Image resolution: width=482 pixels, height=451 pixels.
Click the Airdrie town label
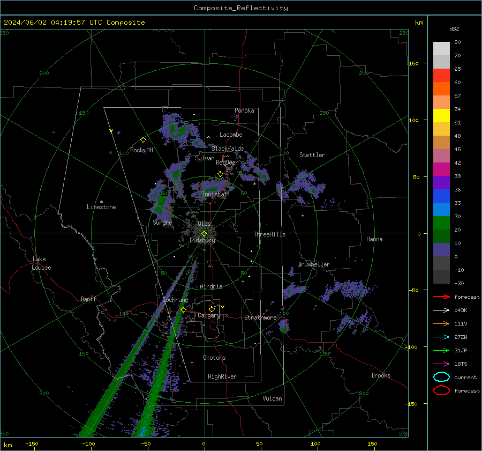[211, 286]
